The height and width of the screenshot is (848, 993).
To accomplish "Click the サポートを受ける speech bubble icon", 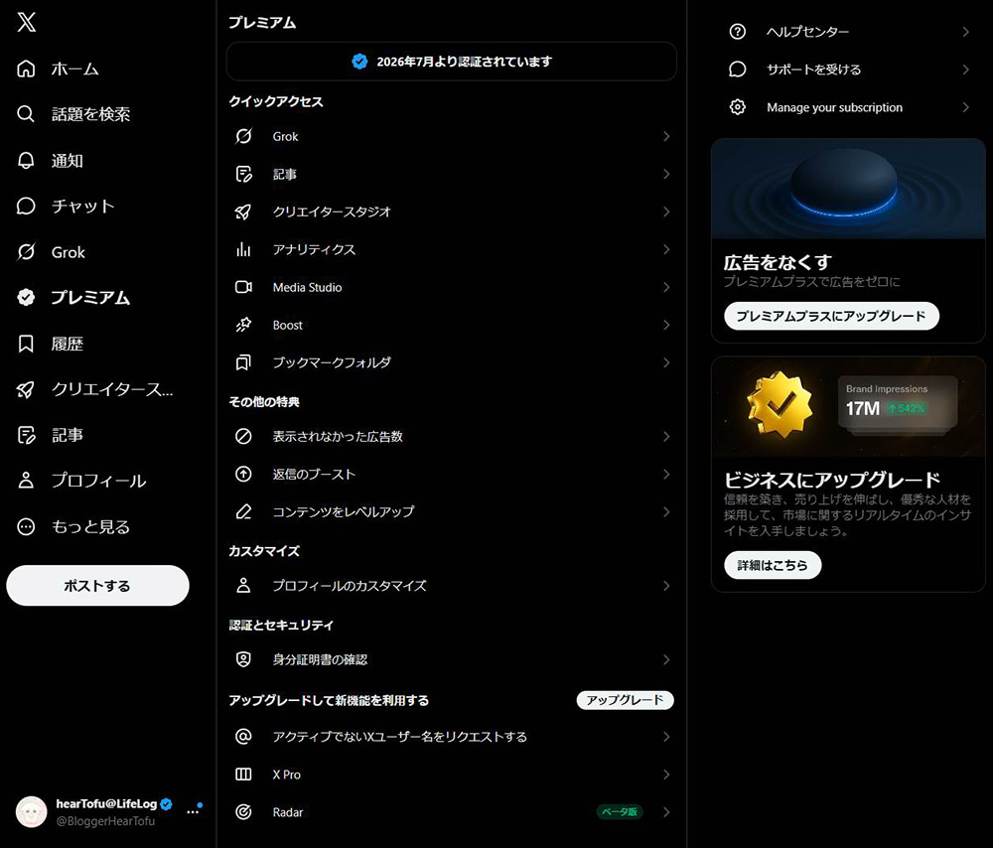I will point(737,70).
